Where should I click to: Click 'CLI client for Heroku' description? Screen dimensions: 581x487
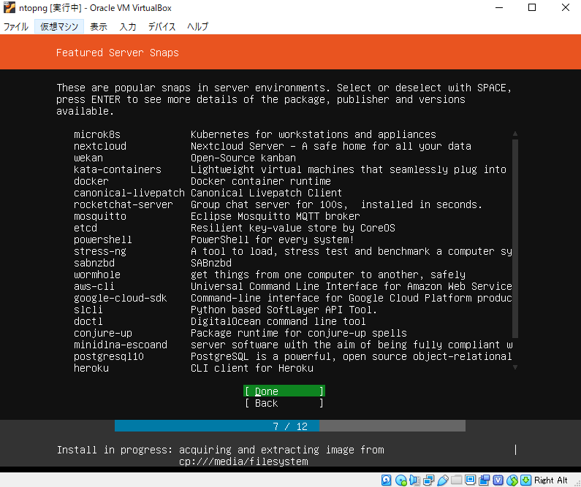[252, 368]
